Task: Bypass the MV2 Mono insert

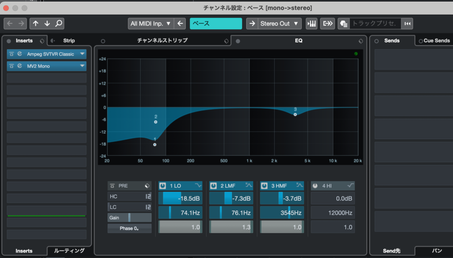Action: [x=11, y=66]
